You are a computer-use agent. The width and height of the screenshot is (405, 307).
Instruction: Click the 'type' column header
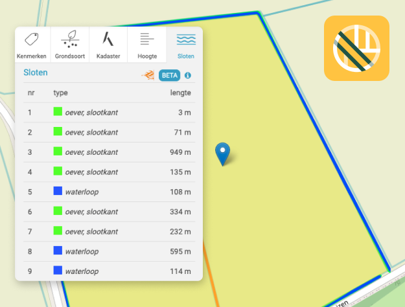60,93
